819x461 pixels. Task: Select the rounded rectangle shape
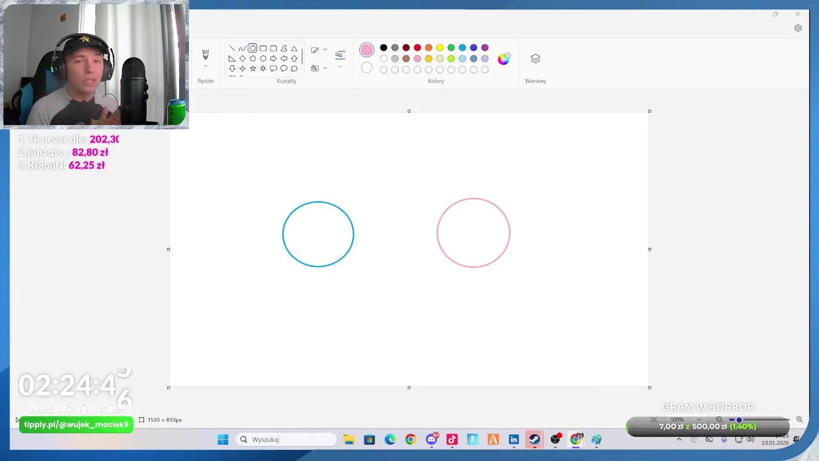[x=273, y=48]
